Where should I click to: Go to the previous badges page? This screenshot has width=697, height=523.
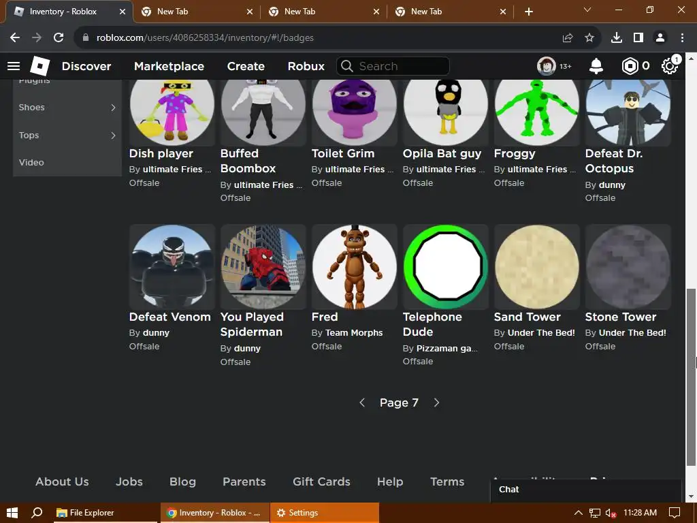click(x=362, y=402)
